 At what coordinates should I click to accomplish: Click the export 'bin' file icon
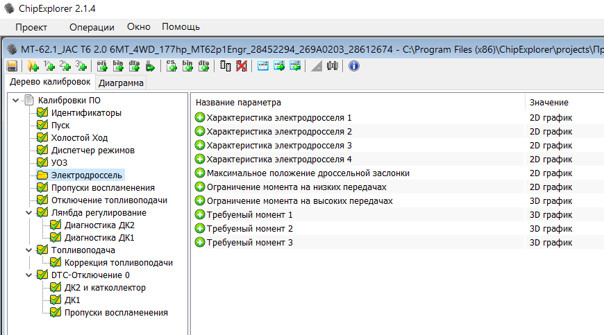(118, 66)
